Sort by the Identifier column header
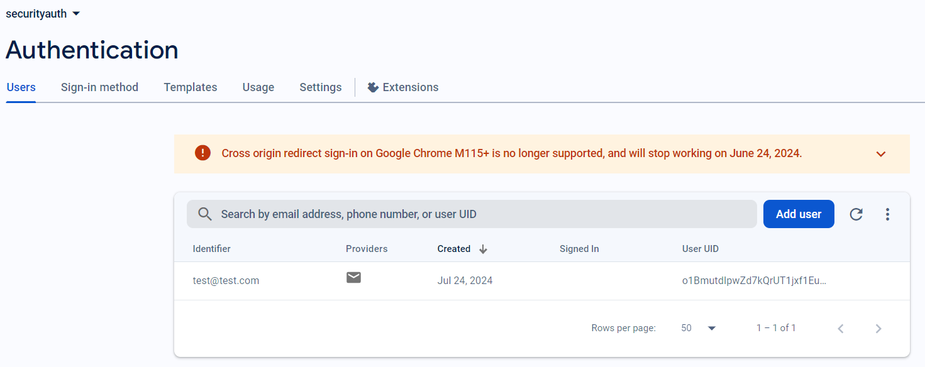925x367 pixels. click(211, 249)
